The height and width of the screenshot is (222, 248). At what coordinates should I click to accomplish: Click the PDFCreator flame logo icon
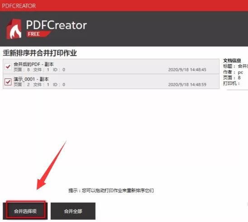point(14,29)
